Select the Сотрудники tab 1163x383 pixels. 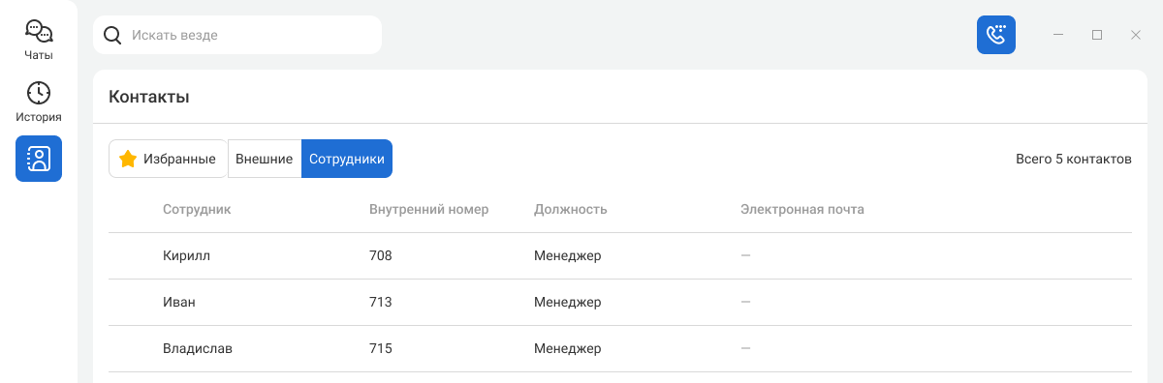point(347,159)
